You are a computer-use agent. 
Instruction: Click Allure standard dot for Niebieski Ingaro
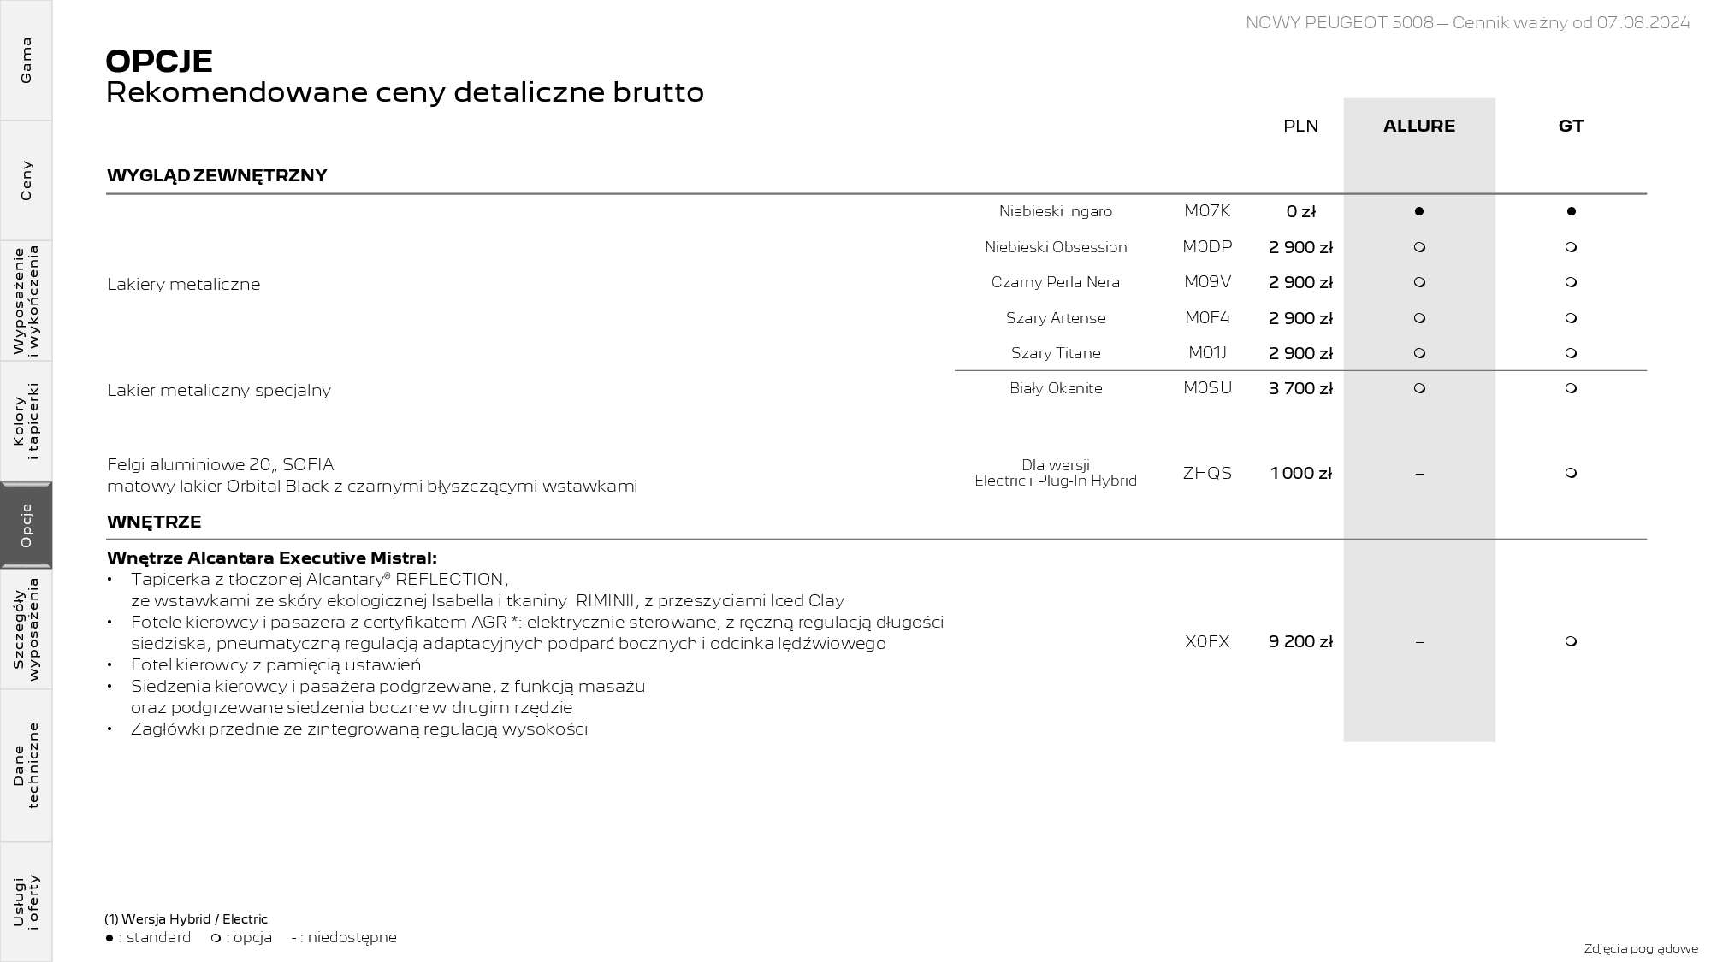point(1418,211)
